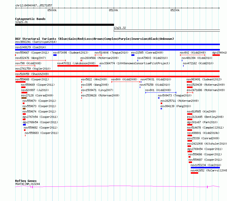Select the esv2471686 (McKernan2009) label
This screenshot has width=227, height=201.
206,90
